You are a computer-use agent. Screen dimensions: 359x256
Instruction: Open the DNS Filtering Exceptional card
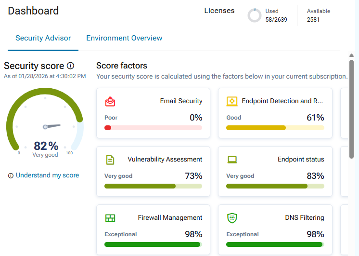[275, 229]
